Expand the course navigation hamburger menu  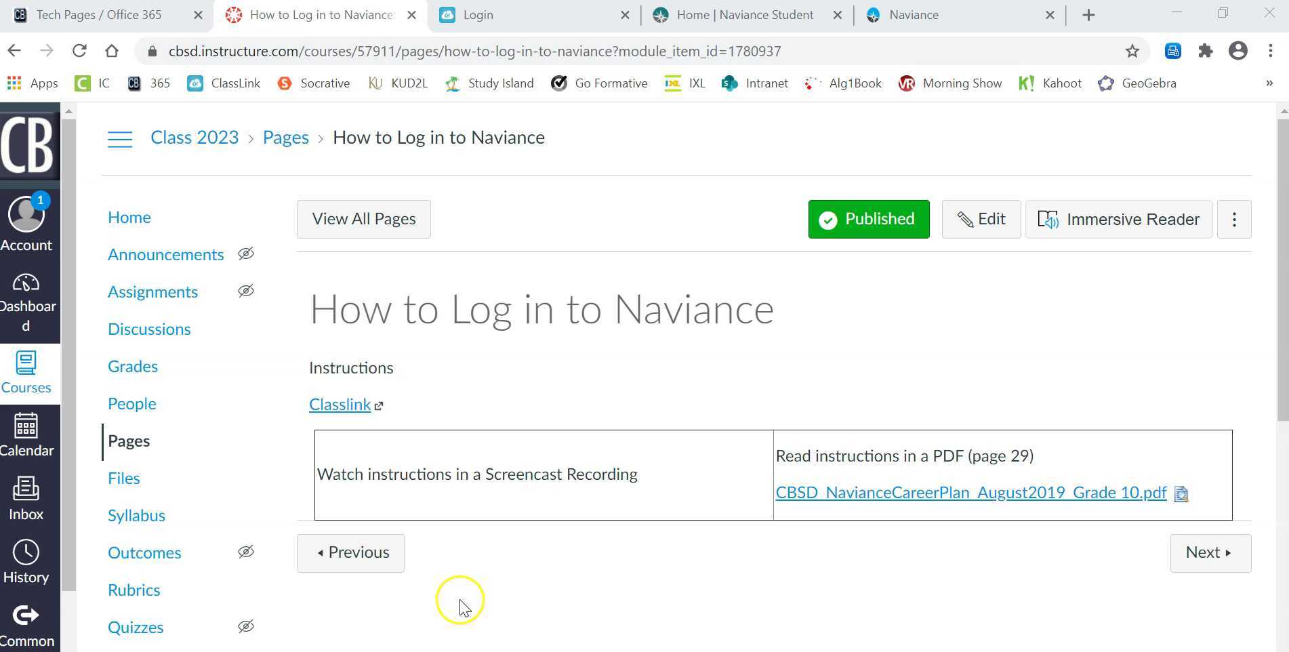[x=120, y=138]
